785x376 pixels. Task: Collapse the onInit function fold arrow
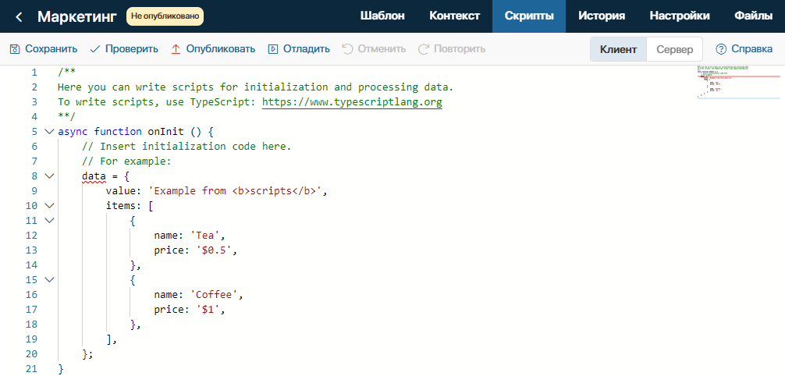49,132
